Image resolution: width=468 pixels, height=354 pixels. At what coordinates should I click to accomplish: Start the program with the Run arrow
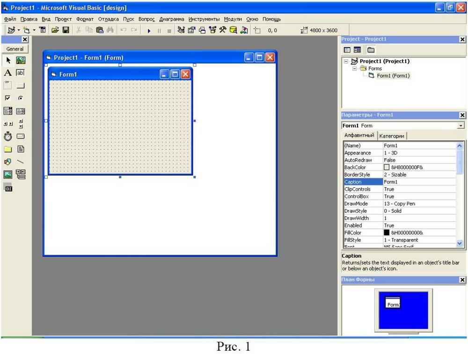(149, 31)
